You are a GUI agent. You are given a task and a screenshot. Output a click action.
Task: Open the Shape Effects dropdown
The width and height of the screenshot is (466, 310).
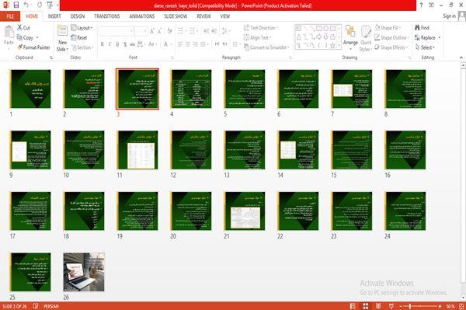[391, 47]
